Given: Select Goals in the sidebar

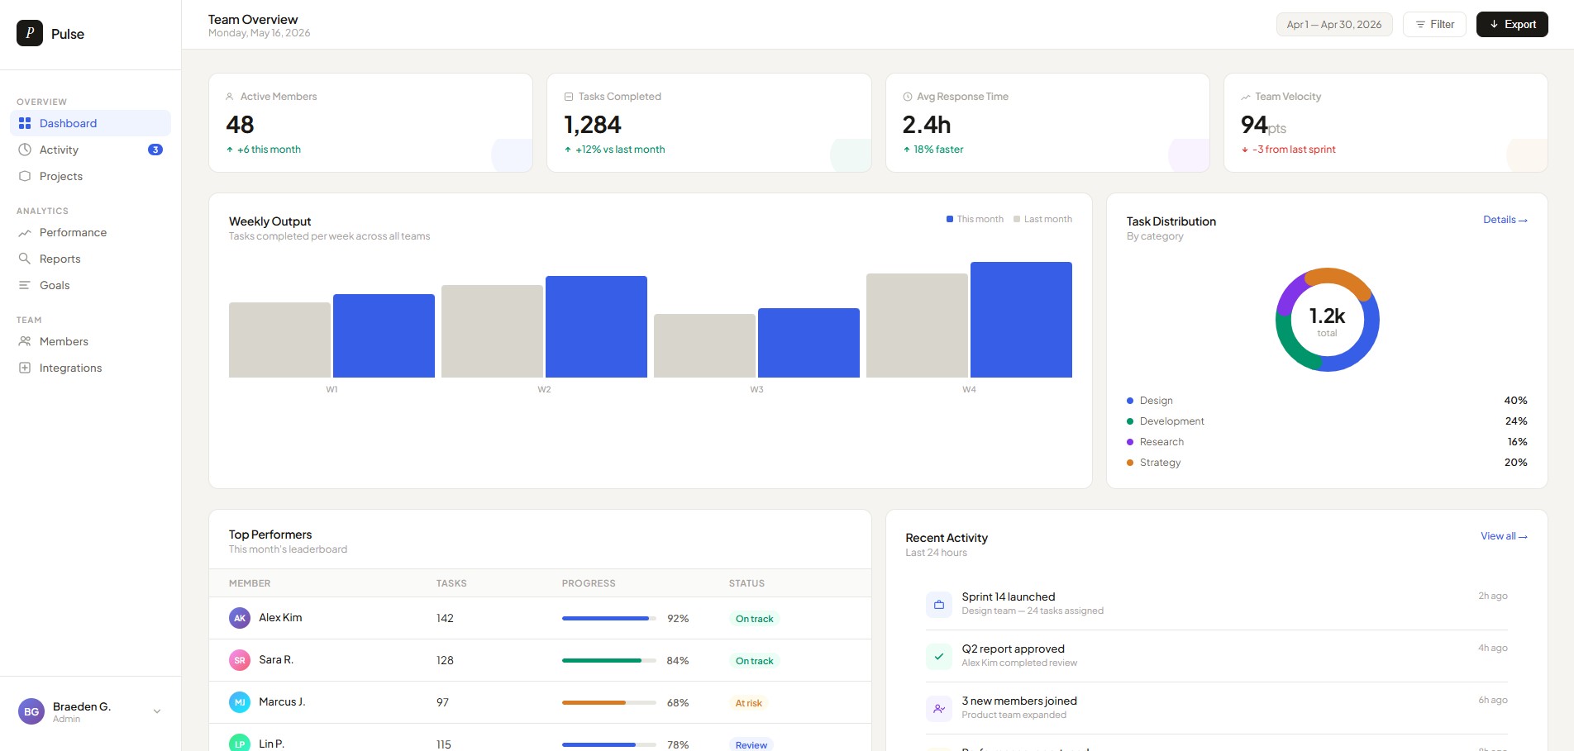Looking at the screenshot, I should [x=90, y=285].
